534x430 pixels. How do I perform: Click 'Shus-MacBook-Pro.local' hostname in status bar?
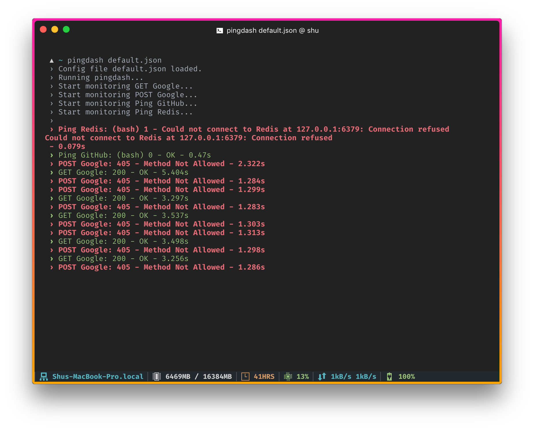[98, 377]
